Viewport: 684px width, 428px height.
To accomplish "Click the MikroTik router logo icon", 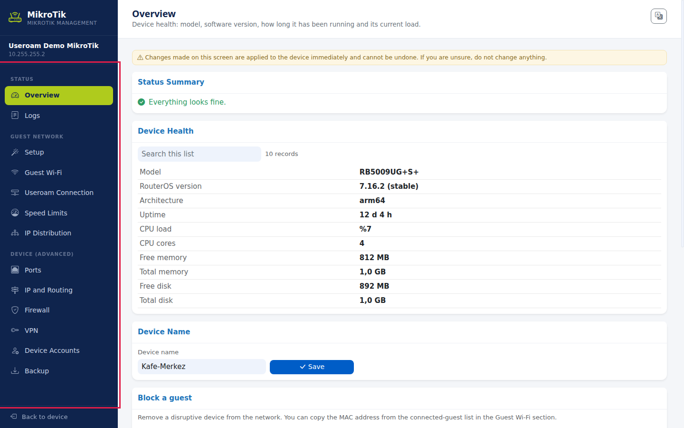I will (x=15, y=18).
